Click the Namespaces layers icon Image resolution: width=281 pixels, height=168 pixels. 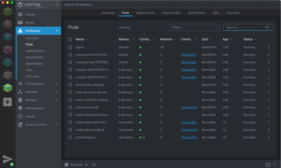[x=20, y=108]
